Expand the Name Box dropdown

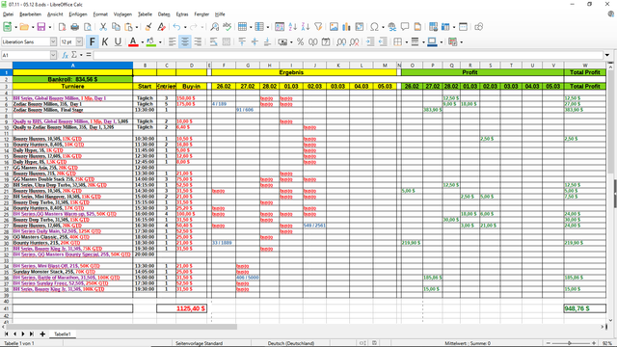point(53,55)
